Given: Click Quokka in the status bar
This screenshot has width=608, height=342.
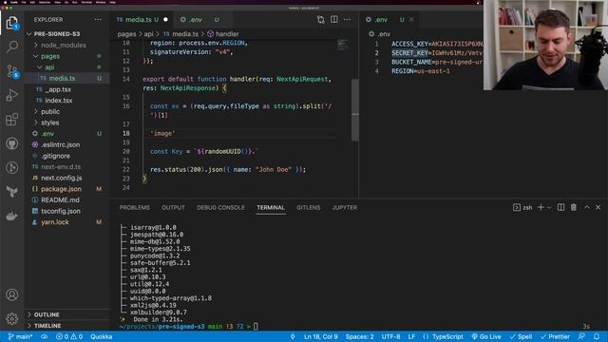Looking at the screenshot, I should 102,336.
